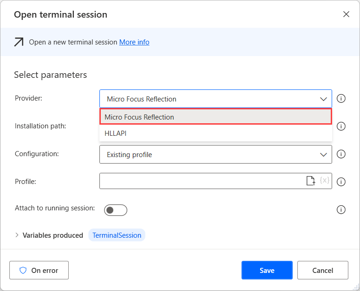
Task: Click the Variables produced label
Action: tap(53, 235)
